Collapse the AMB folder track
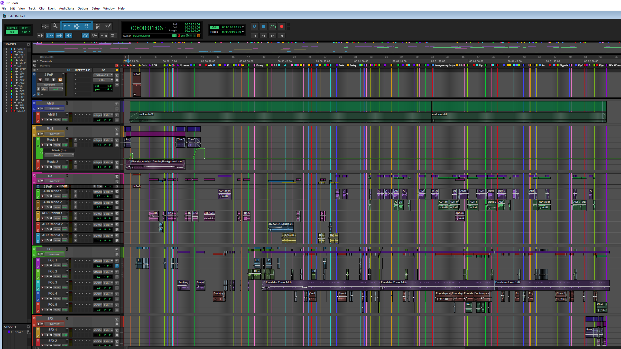 tap(34, 103)
